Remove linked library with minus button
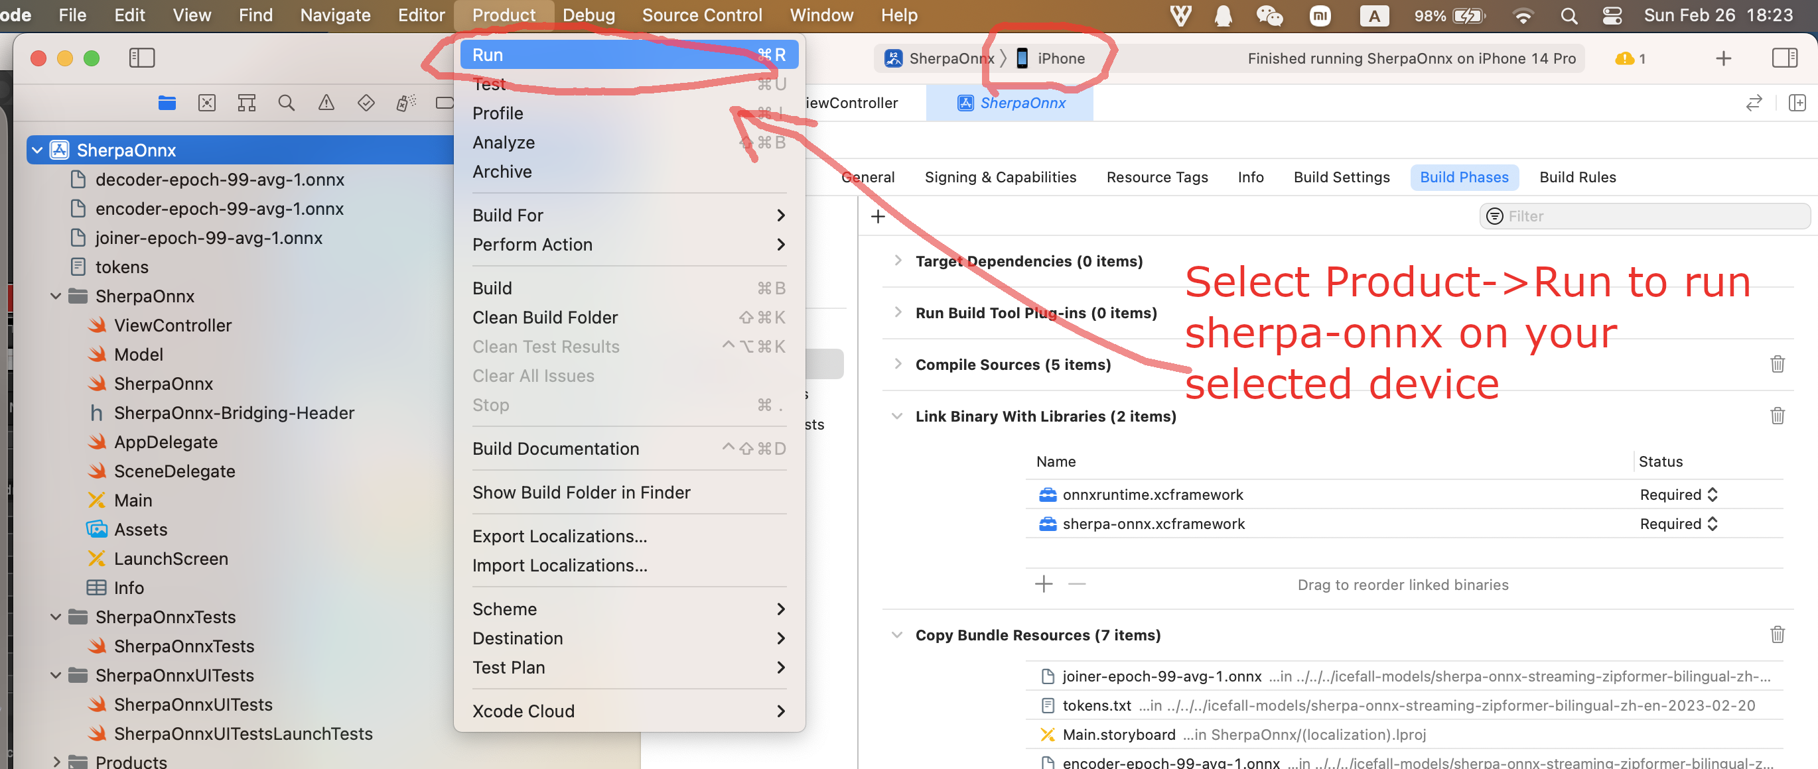Viewport: 1818px width, 769px height. coord(1077,583)
